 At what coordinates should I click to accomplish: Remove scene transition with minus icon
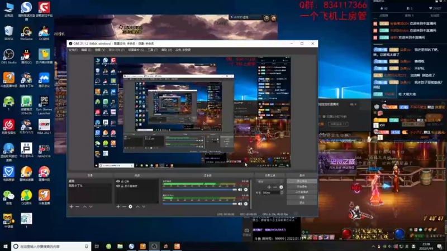(x=275, y=187)
